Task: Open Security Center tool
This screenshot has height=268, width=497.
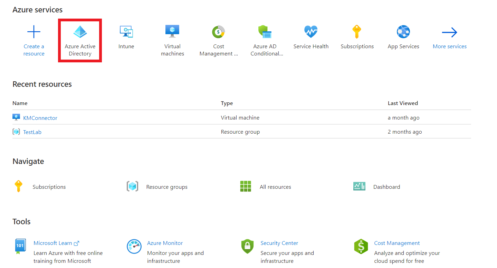Action: (x=279, y=243)
